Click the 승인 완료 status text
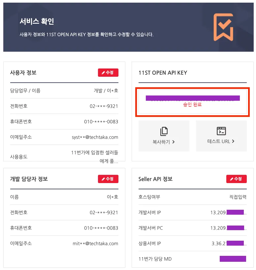Screen dimensions: 256x270 tap(192, 105)
